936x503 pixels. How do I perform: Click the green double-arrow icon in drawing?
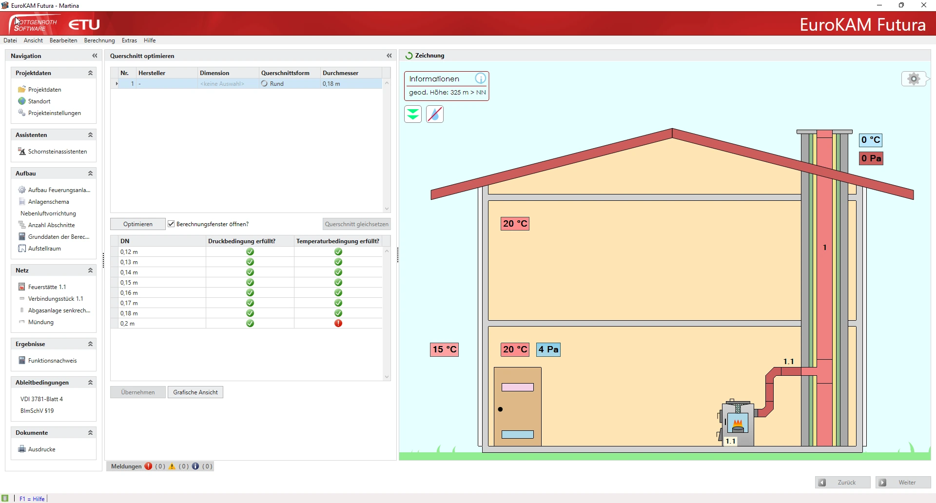coord(413,115)
